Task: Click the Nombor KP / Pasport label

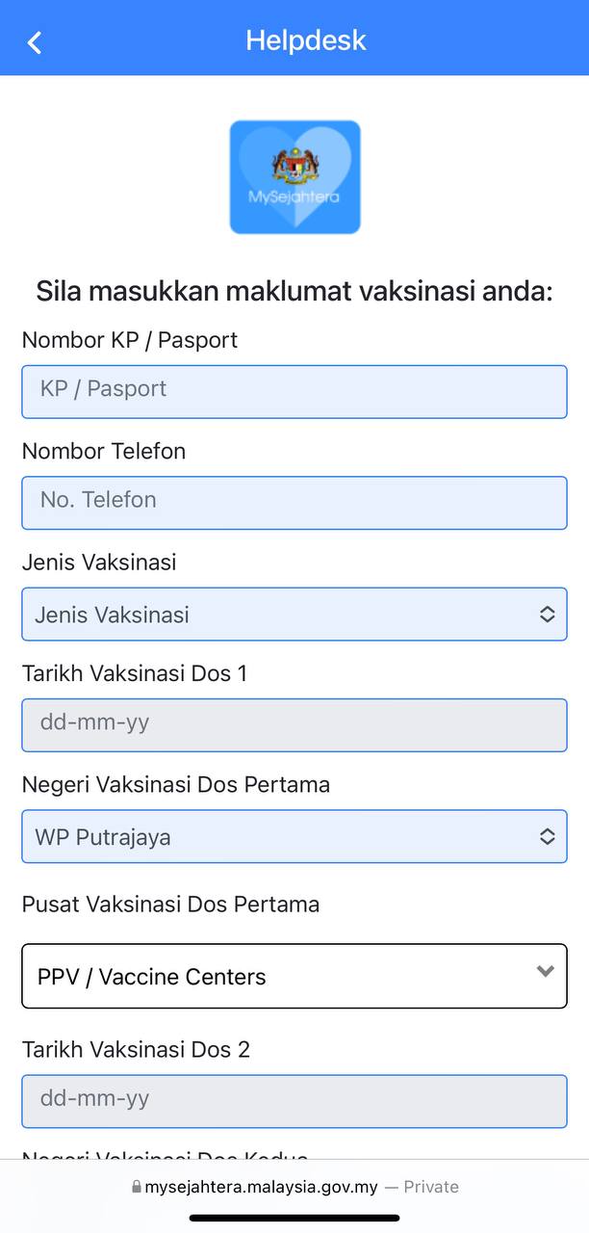Action: tap(130, 340)
